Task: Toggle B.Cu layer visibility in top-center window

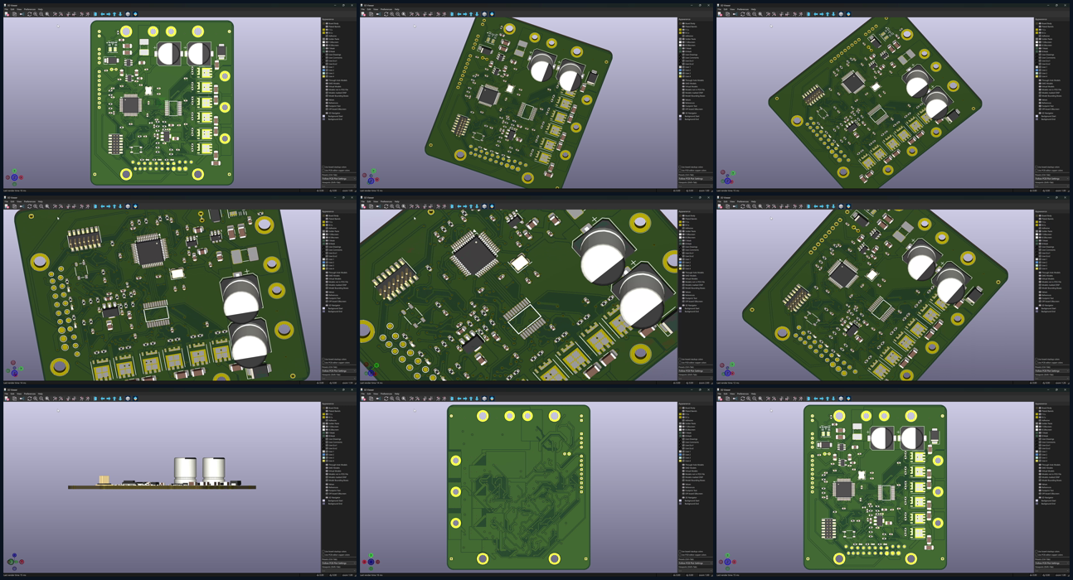Action: tap(683, 33)
